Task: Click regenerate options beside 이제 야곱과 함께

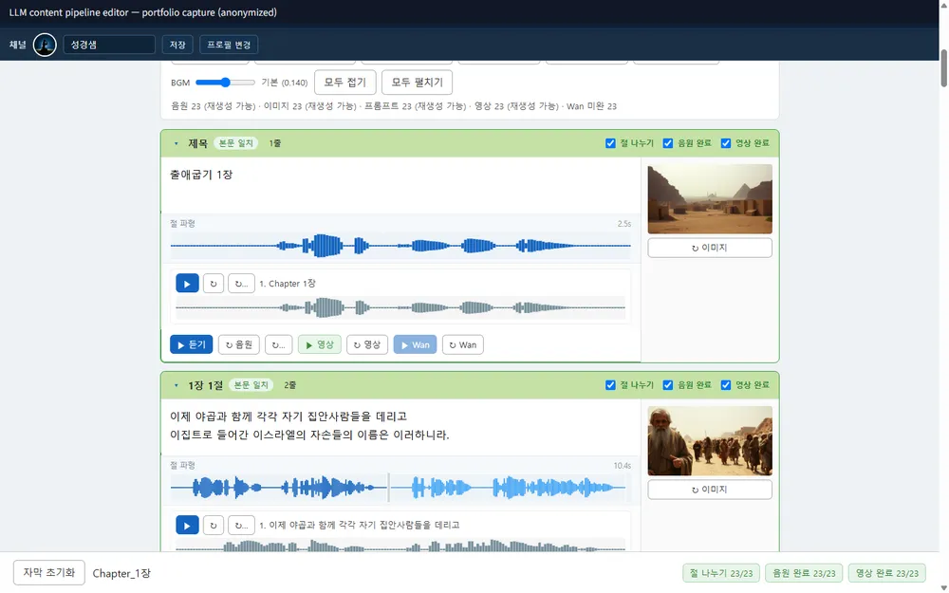Action: tap(241, 526)
